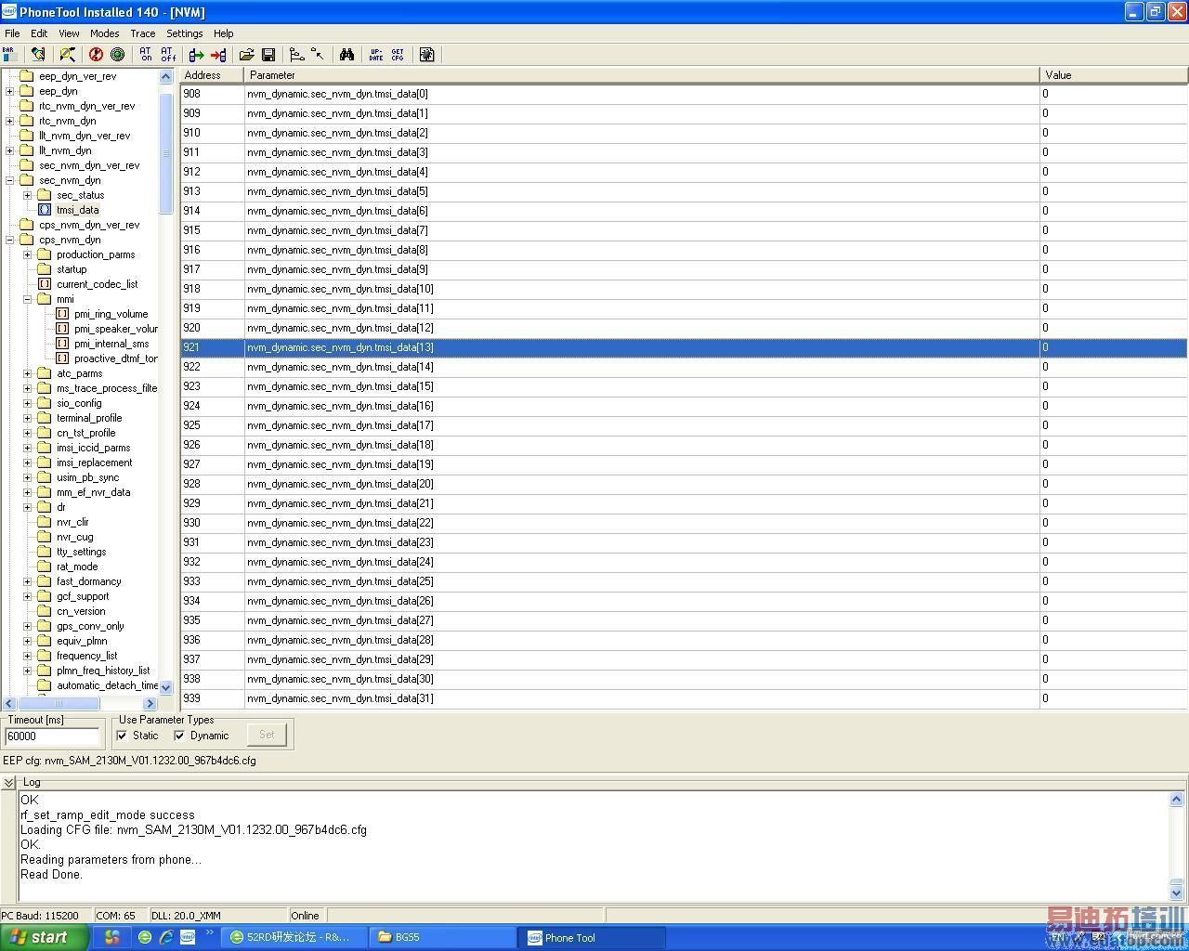Image resolution: width=1189 pixels, height=951 pixels.
Task: Open the Settings menu
Action: 185,33
